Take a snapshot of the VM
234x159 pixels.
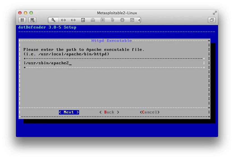coord(32,20)
